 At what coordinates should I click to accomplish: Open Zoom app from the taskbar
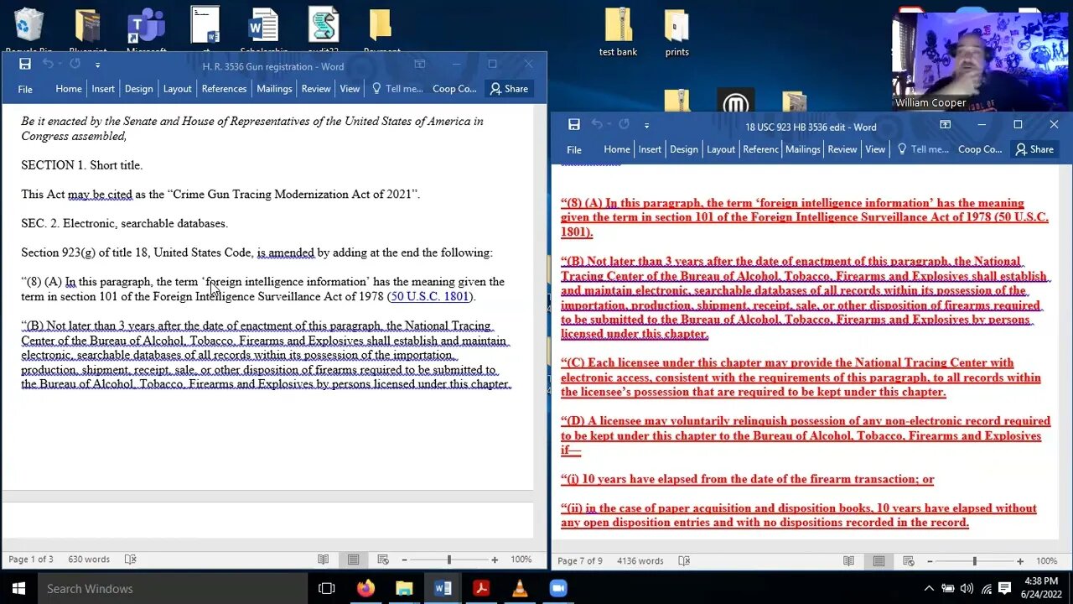[x=558, y=589]
